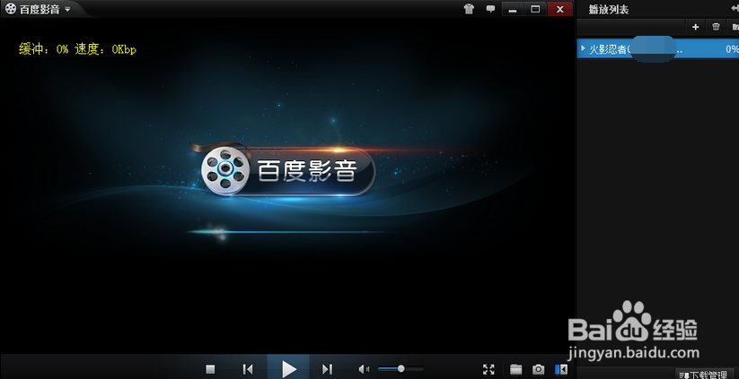Viewport: 739px width, 379px height.
Task: Click the 播放列表 panel header
Action: click(x=609, y=10)
